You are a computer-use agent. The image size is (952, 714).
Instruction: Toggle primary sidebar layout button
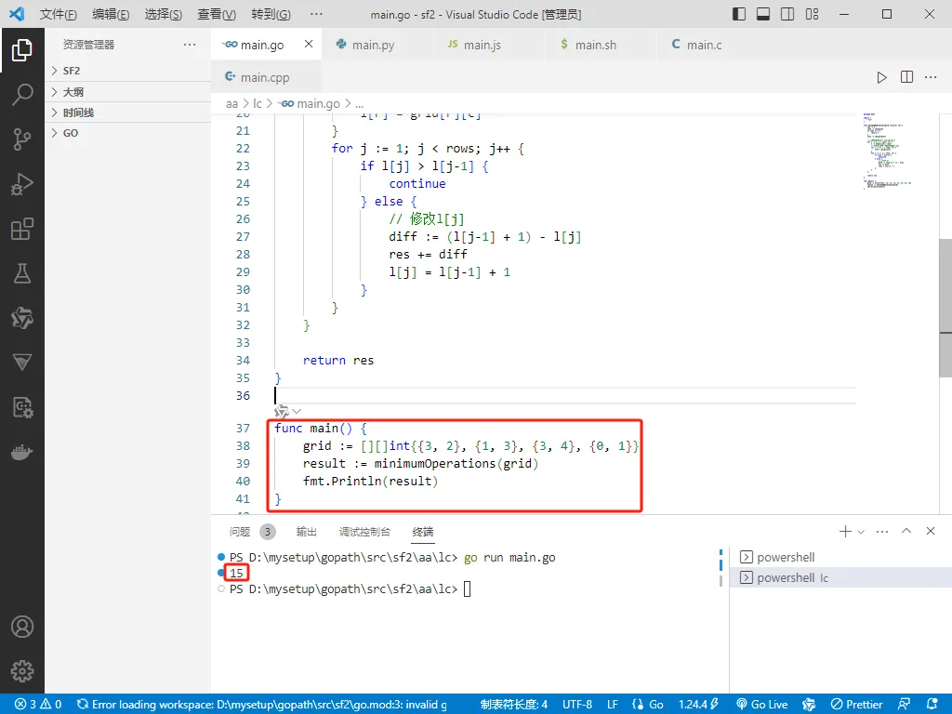739,14
